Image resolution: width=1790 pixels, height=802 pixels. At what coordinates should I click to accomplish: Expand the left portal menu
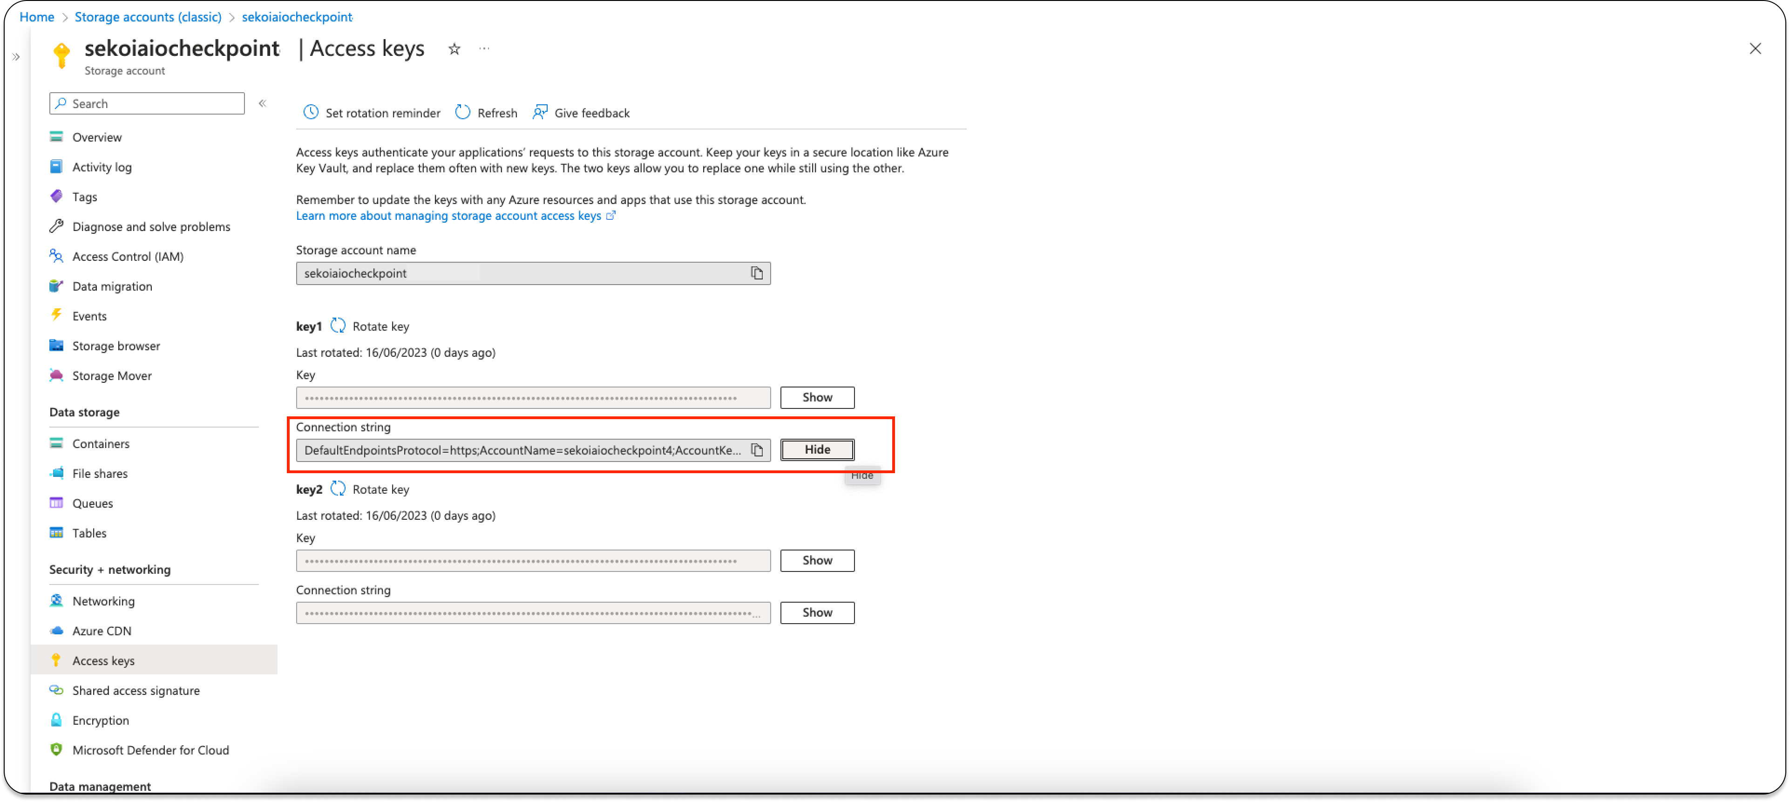point(16,57)
